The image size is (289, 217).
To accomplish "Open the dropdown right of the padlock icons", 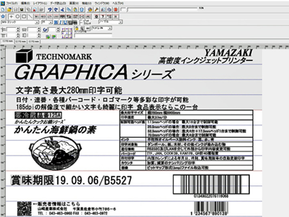I will [x=110, y=28].
